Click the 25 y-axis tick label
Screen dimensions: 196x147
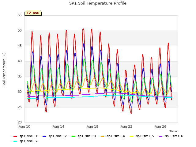20,107
